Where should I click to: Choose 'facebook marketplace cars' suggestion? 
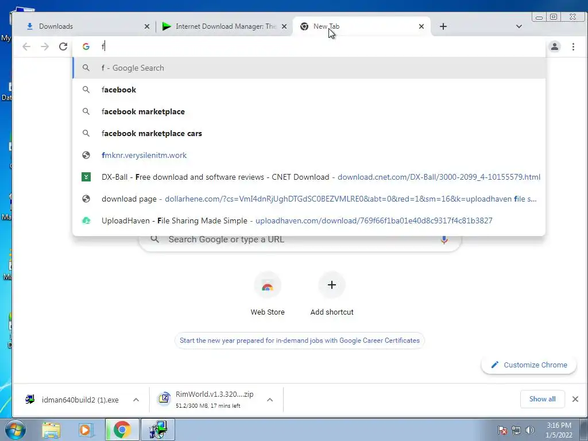309,133
